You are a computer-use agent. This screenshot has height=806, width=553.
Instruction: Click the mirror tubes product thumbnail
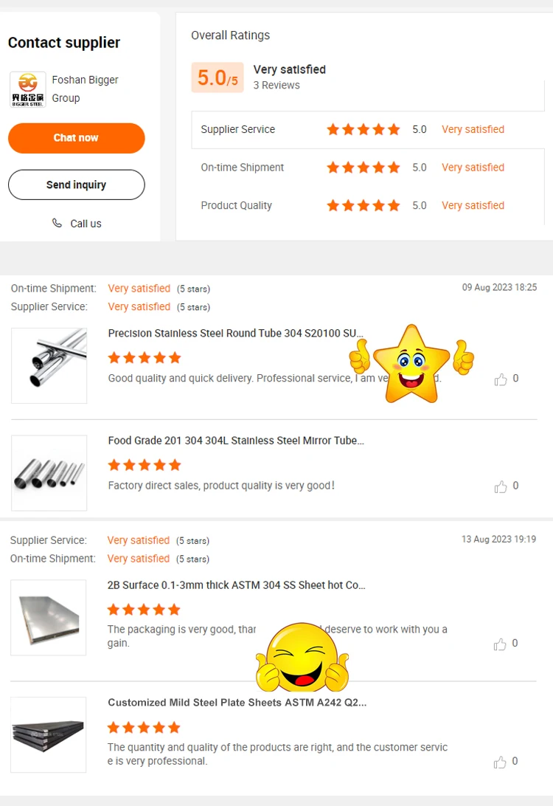point(49,473)
